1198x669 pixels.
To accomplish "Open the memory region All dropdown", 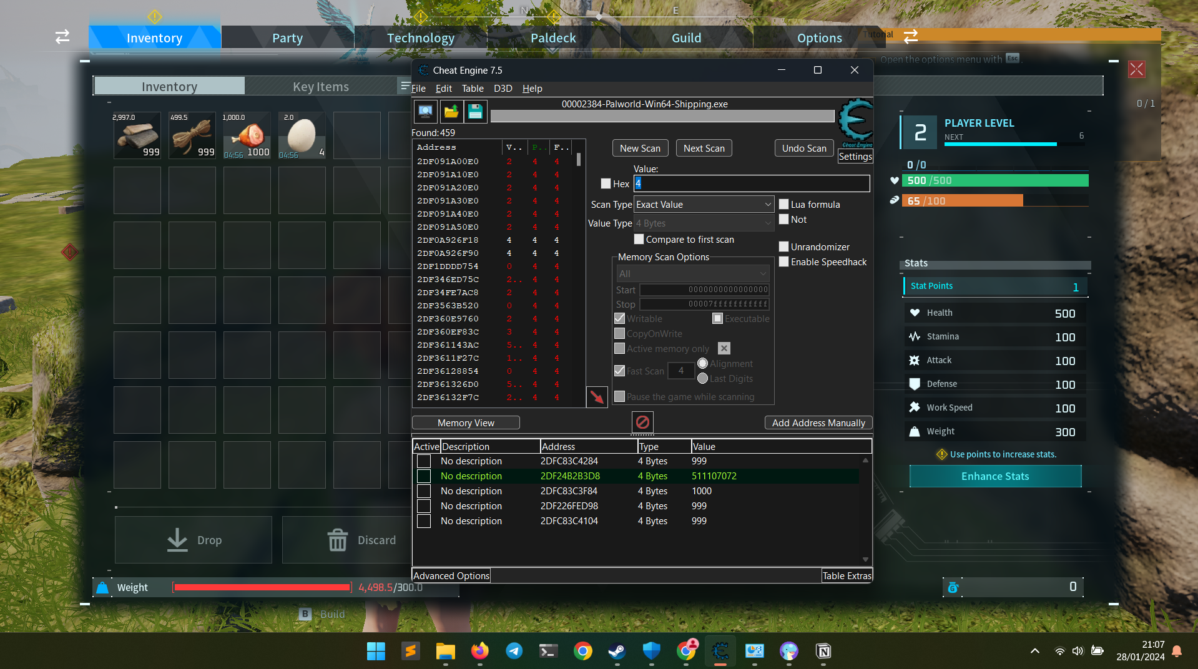I will 692,273.
